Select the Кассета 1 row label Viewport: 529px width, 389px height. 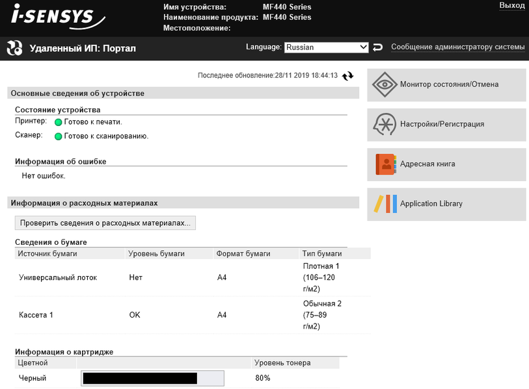[36, 315]
